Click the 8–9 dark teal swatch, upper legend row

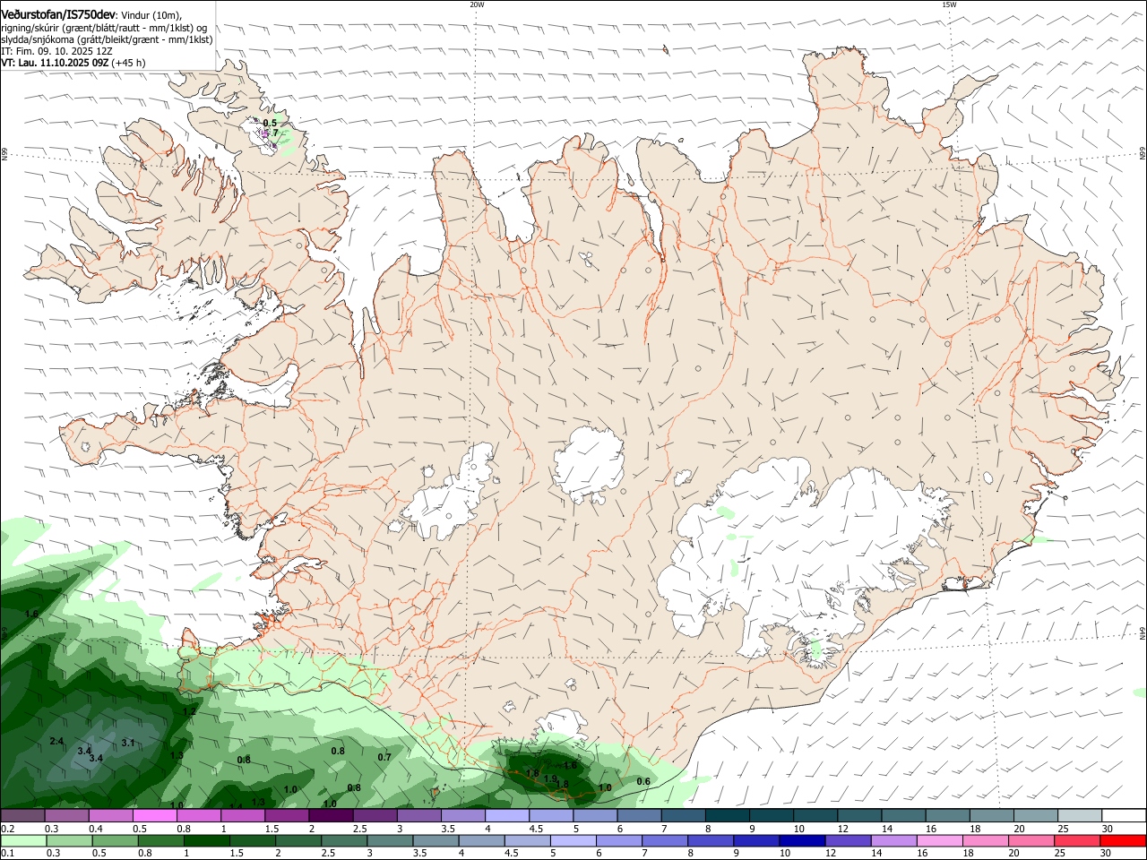tap(728, 815)
